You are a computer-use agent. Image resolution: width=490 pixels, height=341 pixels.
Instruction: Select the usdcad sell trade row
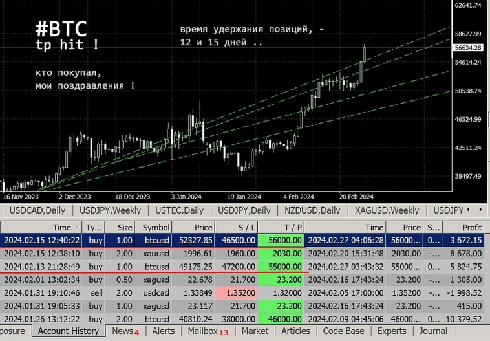(x=155, y=292)
